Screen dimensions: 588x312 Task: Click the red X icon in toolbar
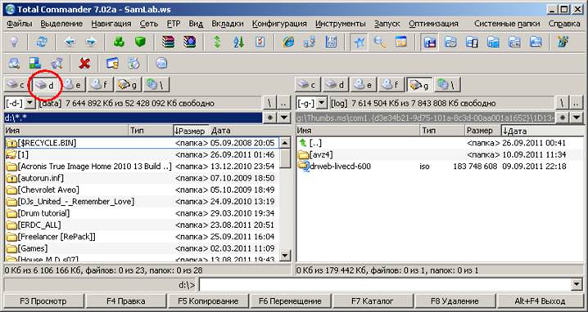(x=84, y=64)
